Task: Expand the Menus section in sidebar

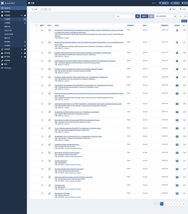Action: pyautogui.click(x=22, y=49)
